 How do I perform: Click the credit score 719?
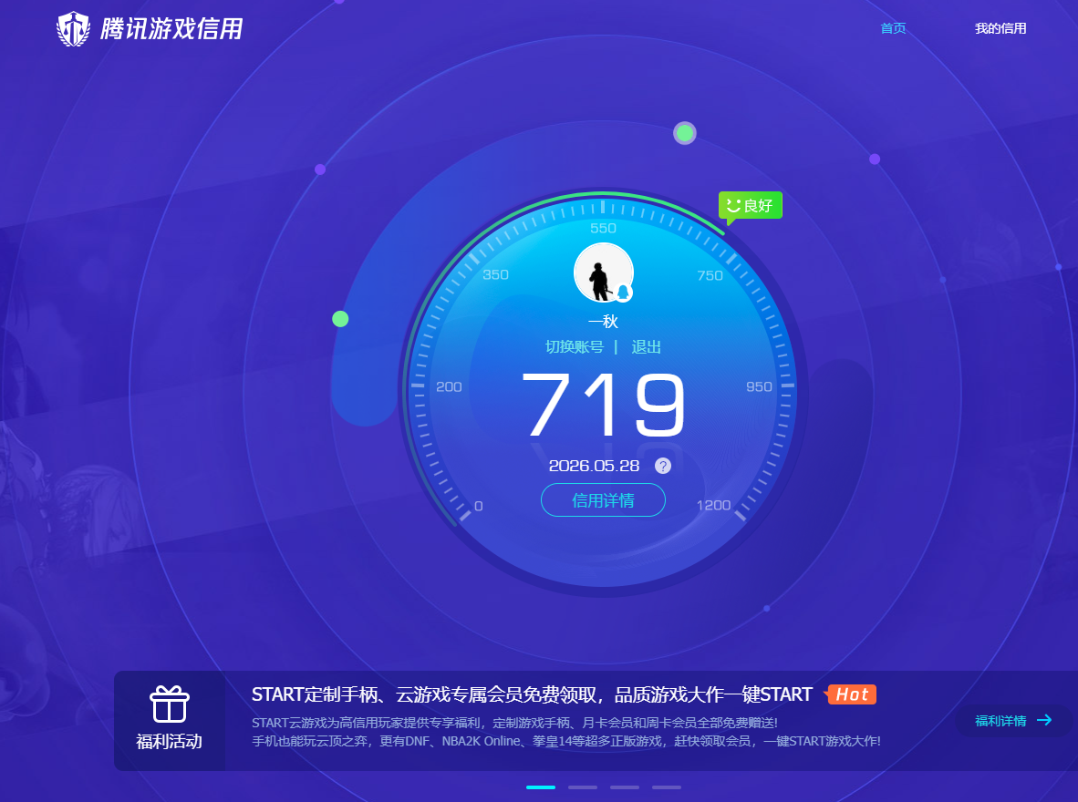pos(604,406)
